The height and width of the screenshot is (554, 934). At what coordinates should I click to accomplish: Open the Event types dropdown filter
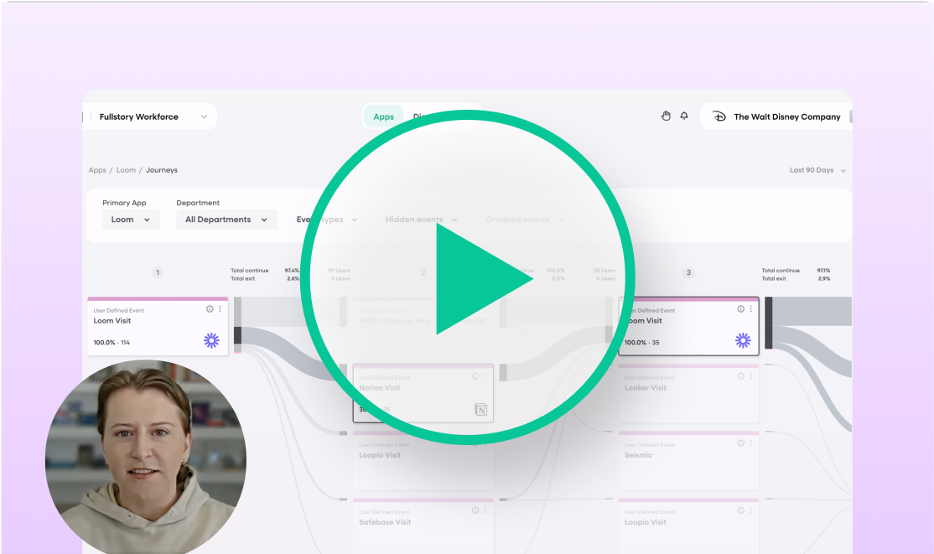point(325,219)
